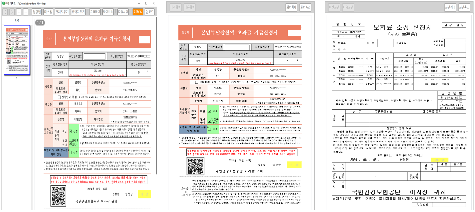Go to previous page with left arrow

click(5, 12)
